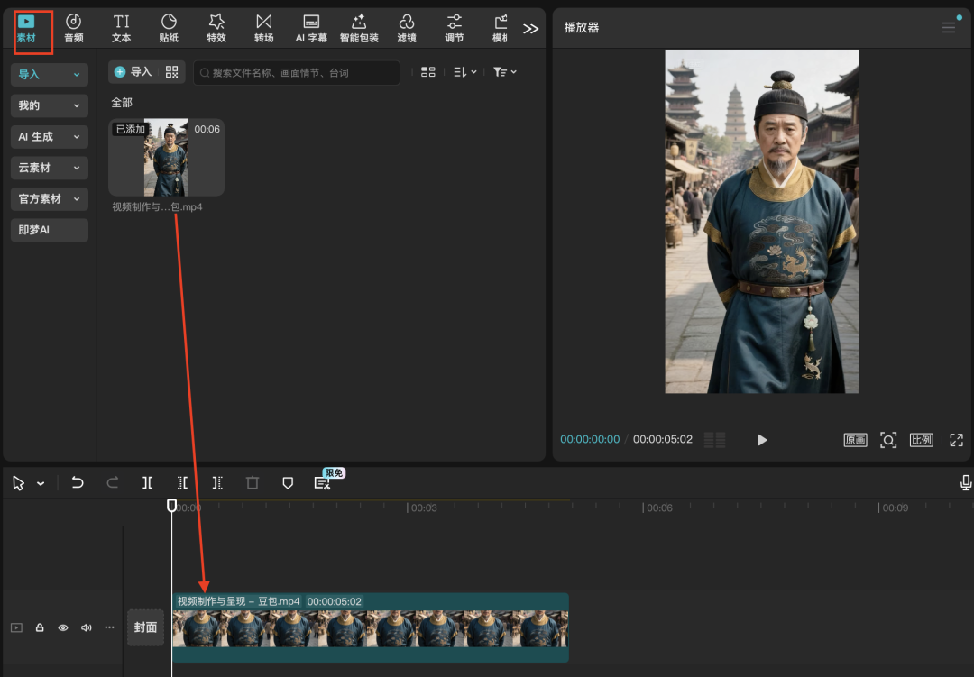Click the material search input field
This screenshot has width=974, height=677.
[x=298, y=72]
